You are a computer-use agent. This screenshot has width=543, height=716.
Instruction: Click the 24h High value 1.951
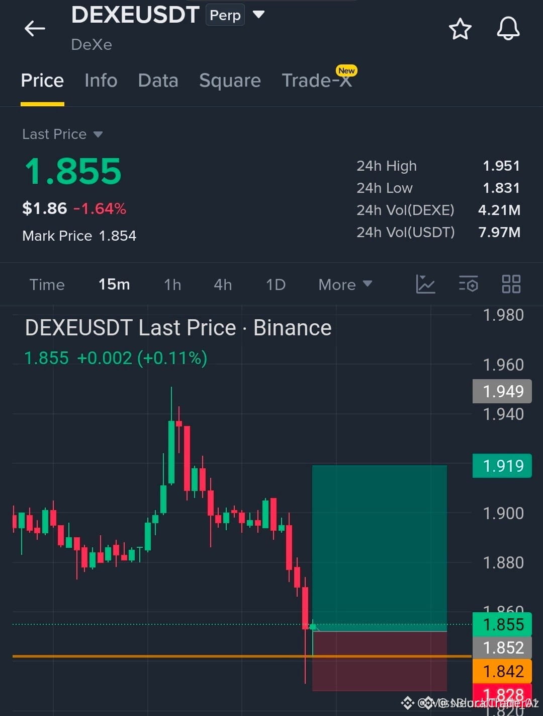[501, 166]
